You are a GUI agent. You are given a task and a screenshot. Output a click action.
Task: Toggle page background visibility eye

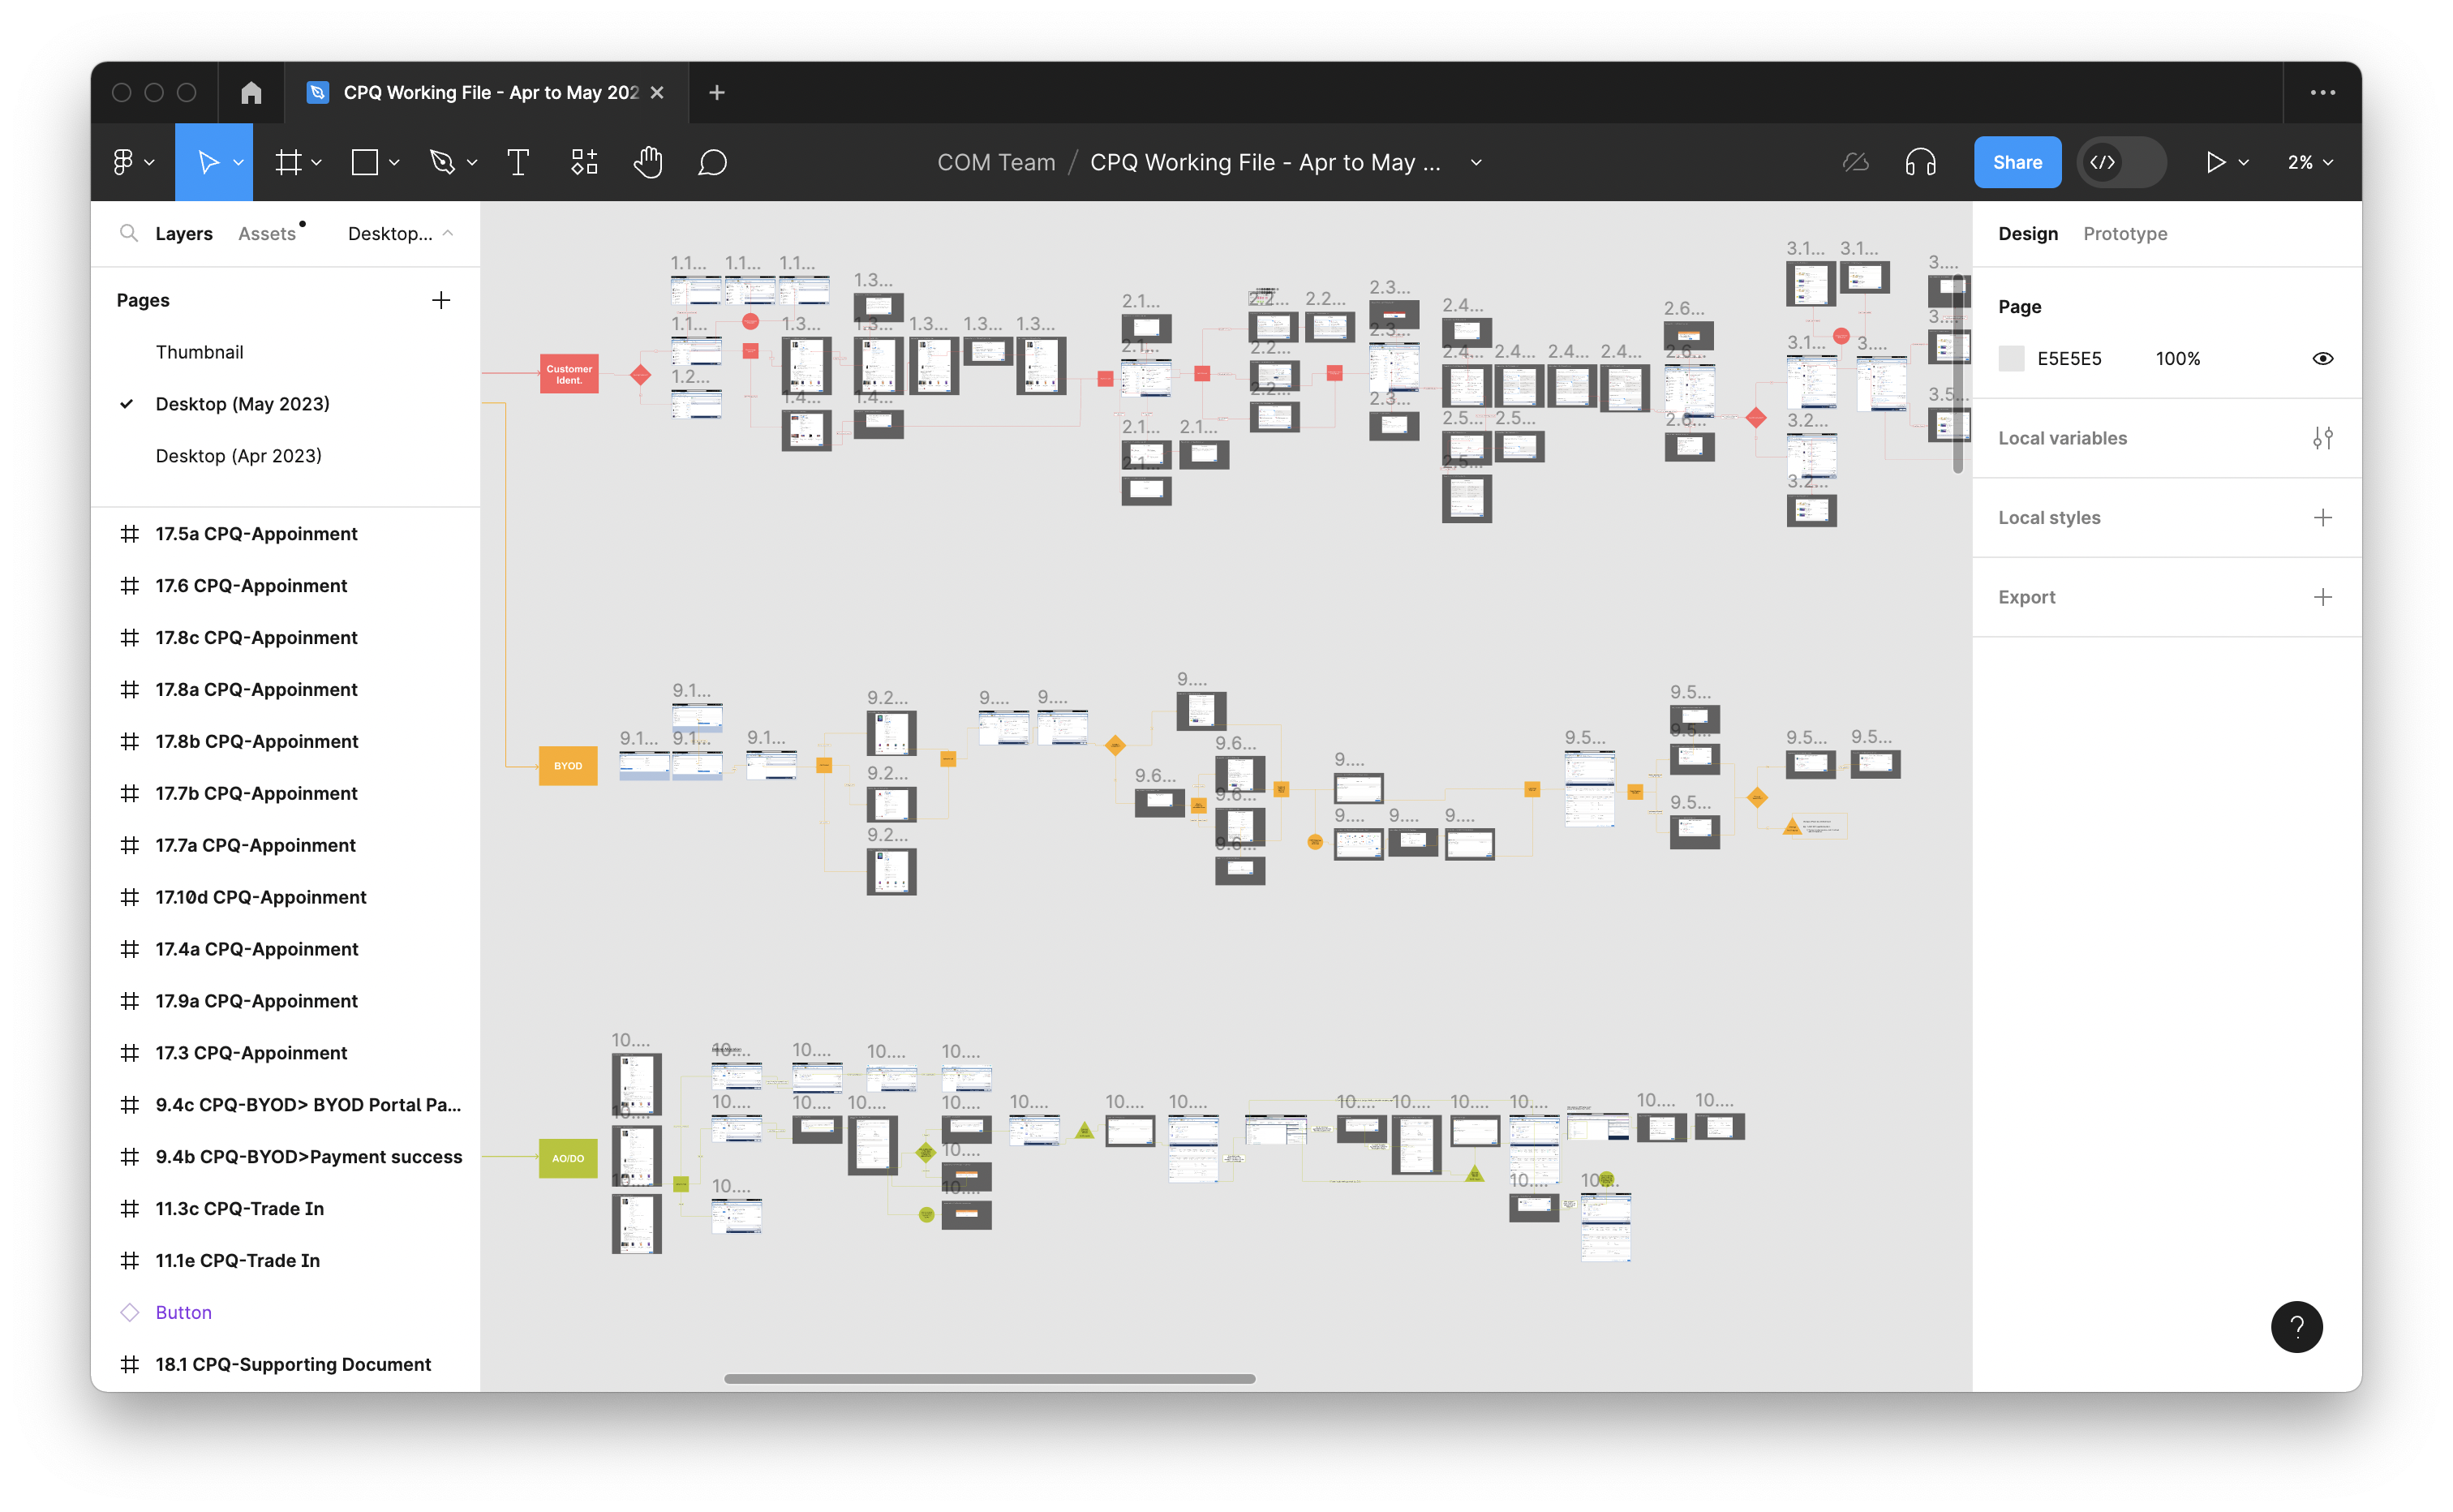[x=2322, y=358]
